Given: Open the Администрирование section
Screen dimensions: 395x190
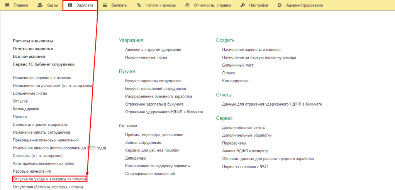Looking at the screenshot, I should pyautogui.click(x=304, y=5).
